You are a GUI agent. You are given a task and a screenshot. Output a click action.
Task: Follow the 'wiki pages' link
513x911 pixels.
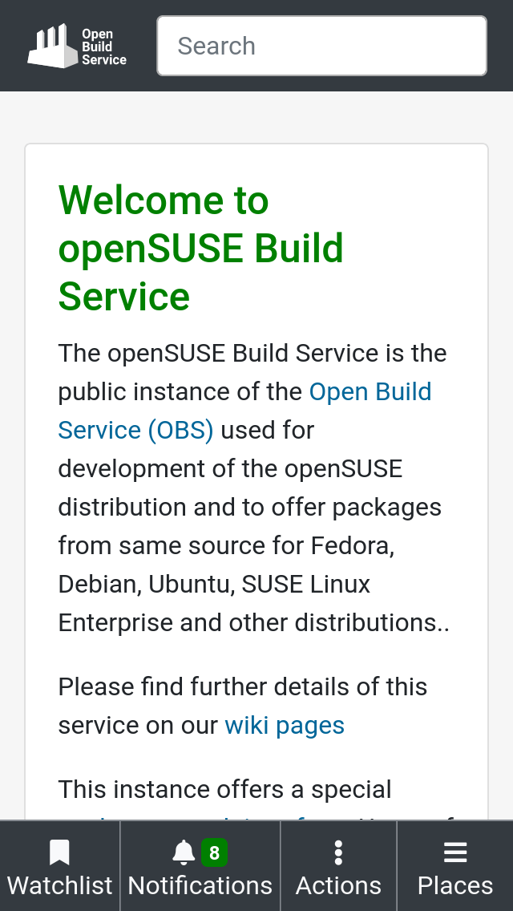285,725
